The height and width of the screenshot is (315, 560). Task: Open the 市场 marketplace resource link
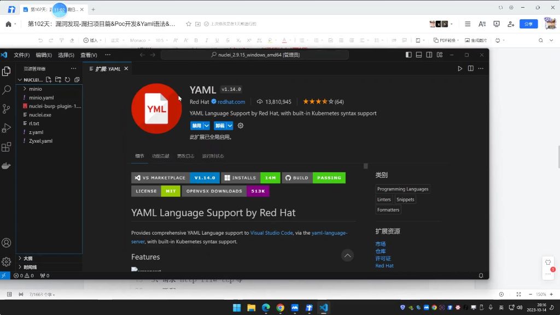coord(381,244)
